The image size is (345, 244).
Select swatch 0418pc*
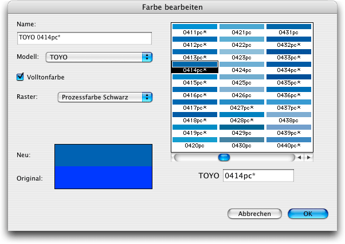[x=195, y=117]
